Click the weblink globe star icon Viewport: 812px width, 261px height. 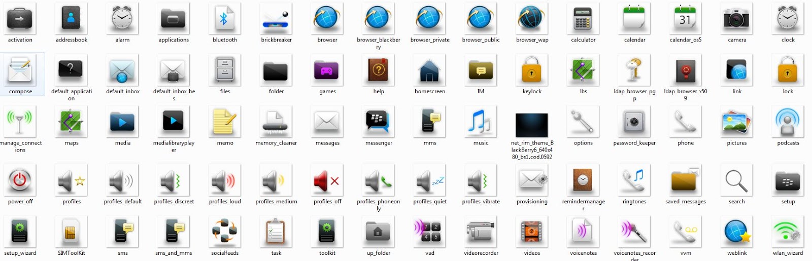pos(737,232)
